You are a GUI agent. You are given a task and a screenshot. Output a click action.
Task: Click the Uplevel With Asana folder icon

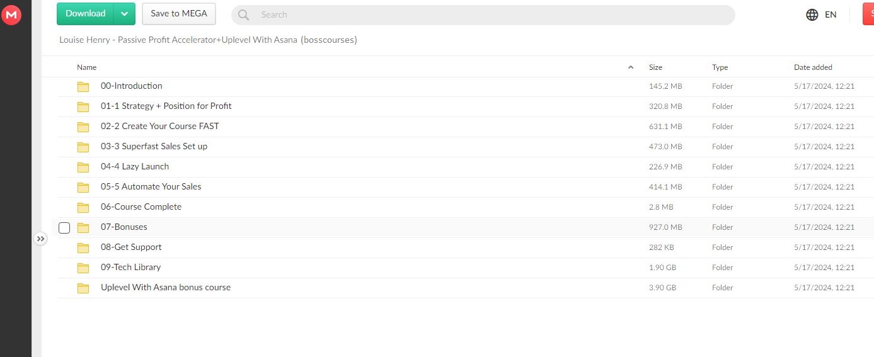[83, 288]
